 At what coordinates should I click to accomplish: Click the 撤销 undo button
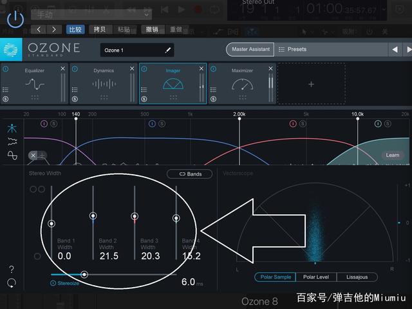pyautogui.click(x=152, y=30)
